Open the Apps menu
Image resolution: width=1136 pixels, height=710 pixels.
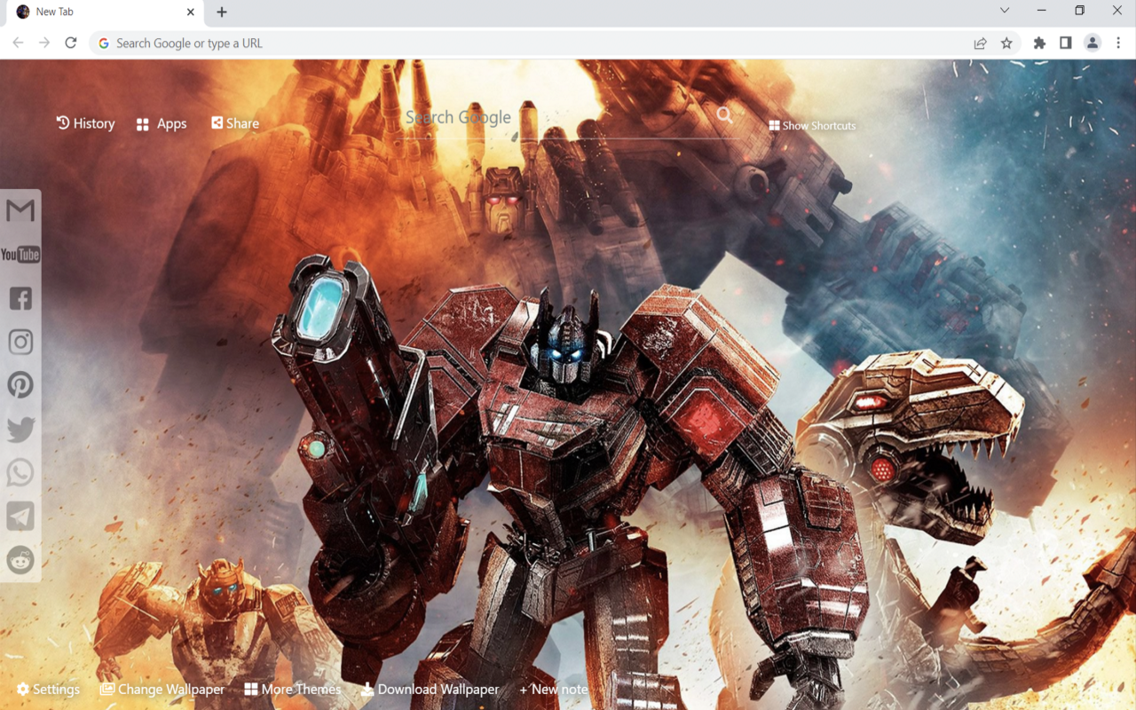pyautogui.click(x=162, y=124)
